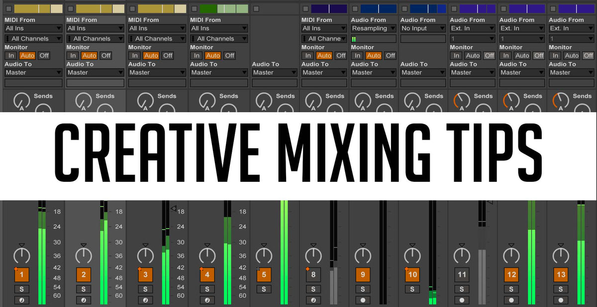This screenshot has width=597, height=307.
Task: Click Send A knob in track 3's column
Action: pyautogui.click(x=145, y=101)
